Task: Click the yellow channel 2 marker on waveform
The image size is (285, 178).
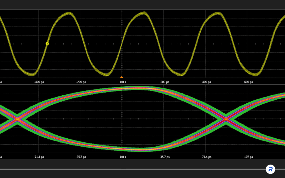Action: tap(47, 44)
